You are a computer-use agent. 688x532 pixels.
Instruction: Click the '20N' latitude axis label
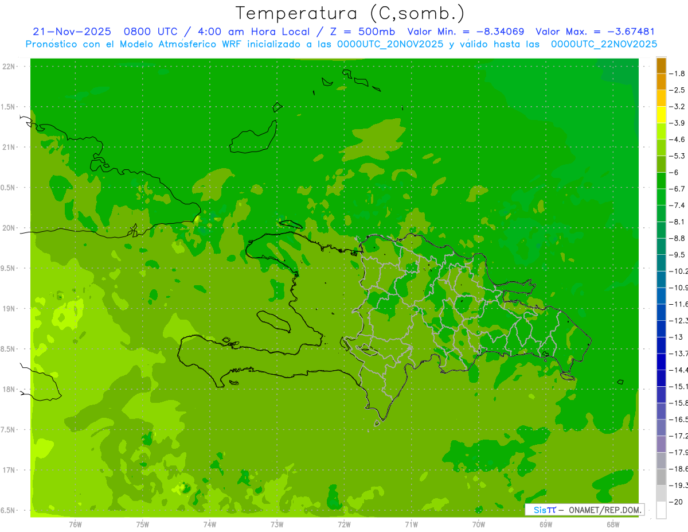pos(7,228)
